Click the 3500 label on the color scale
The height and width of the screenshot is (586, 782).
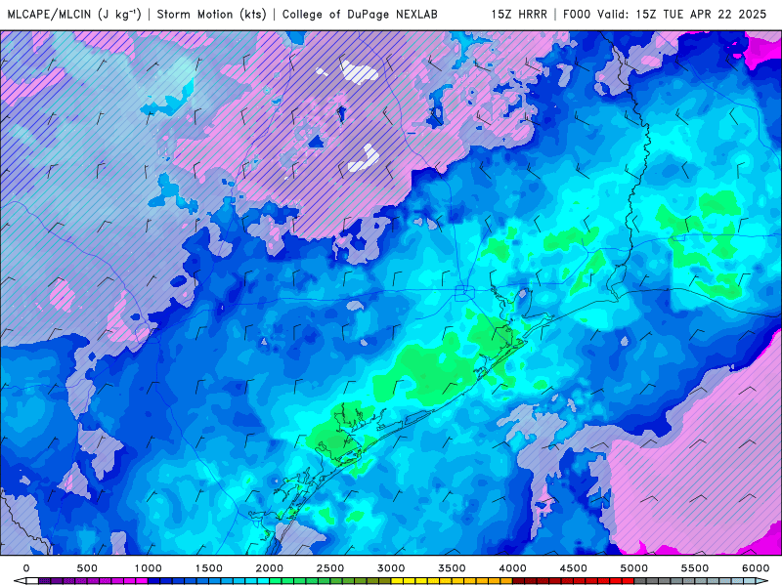click(452, 568)
